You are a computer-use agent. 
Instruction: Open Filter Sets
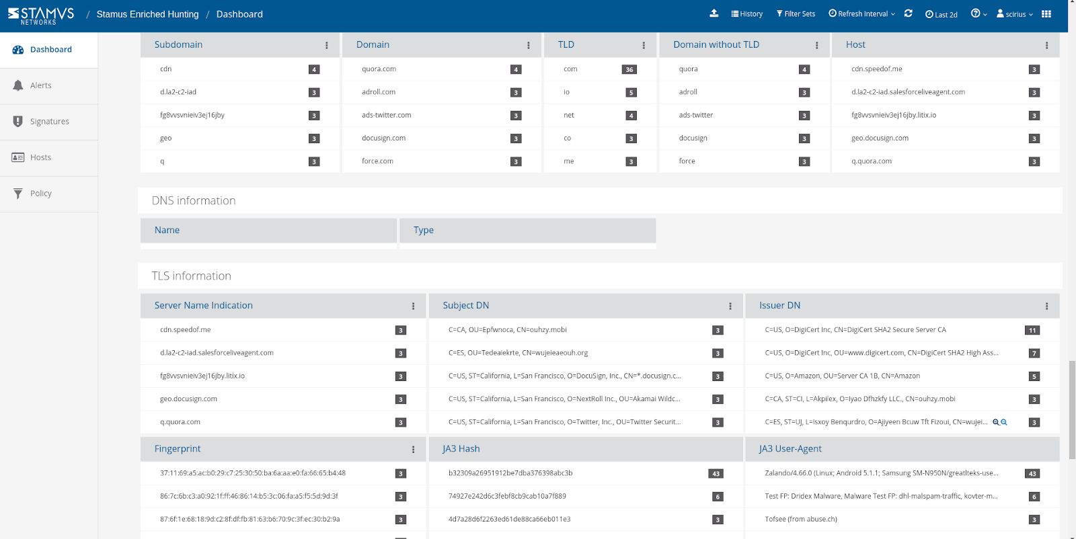[x=796, y=14]
